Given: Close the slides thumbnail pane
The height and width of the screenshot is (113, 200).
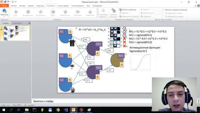Looking at the screenshot, I should pyautogui.click(x=29, y=23).
